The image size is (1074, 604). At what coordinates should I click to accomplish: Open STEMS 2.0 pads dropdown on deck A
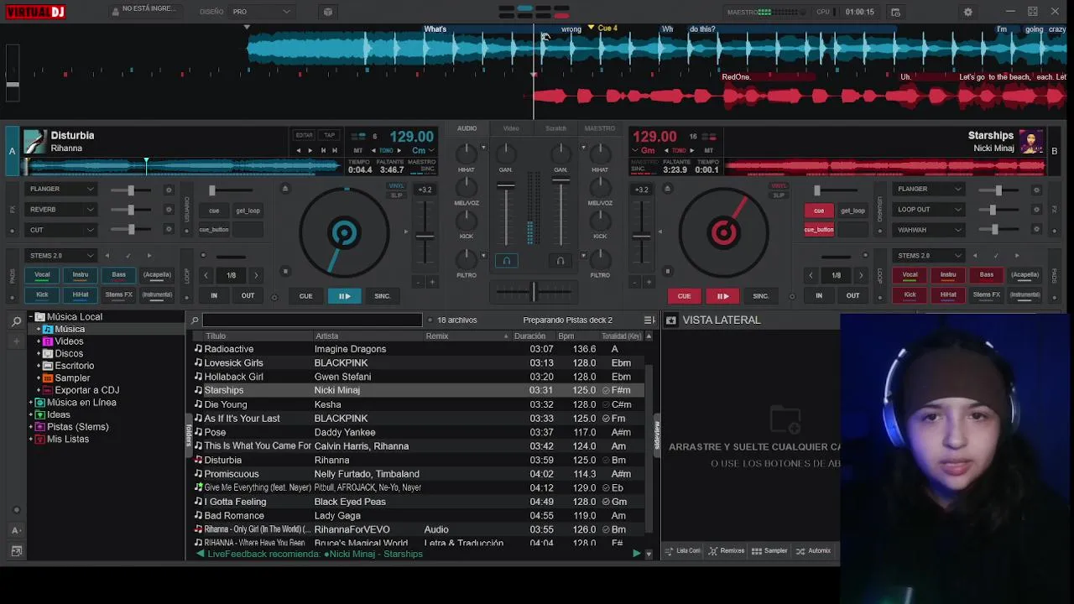tap(61, 255)
